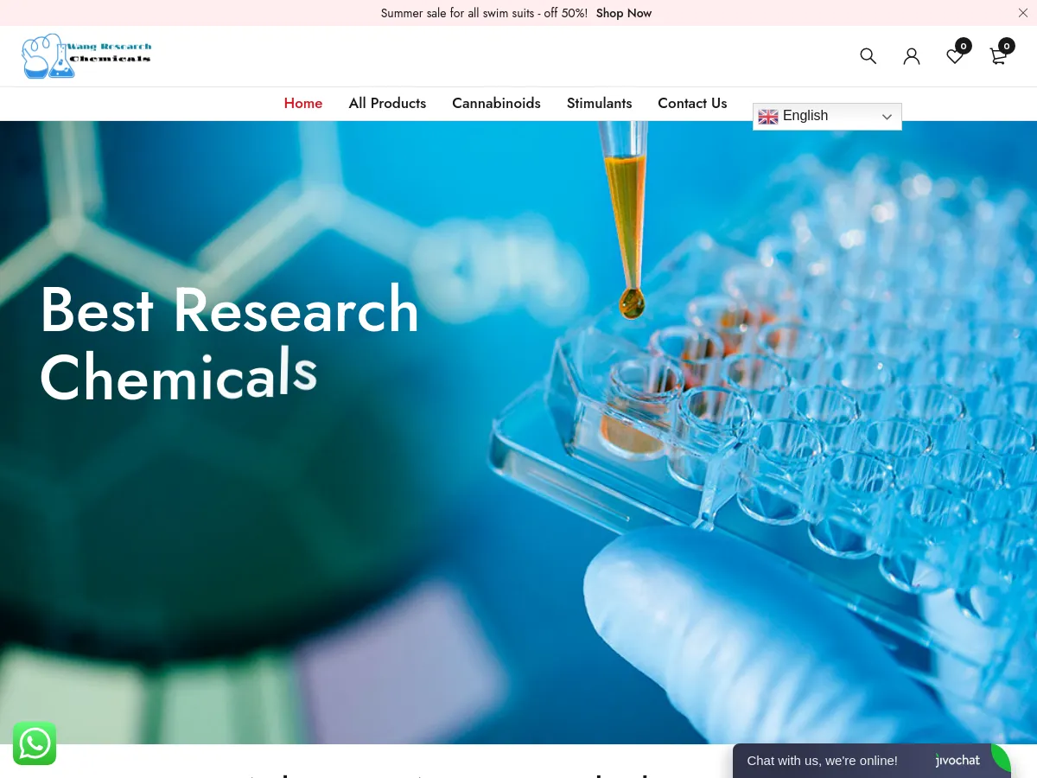Click the wishlist count badge
The image size is (1037, 778).
click(964, 45)
